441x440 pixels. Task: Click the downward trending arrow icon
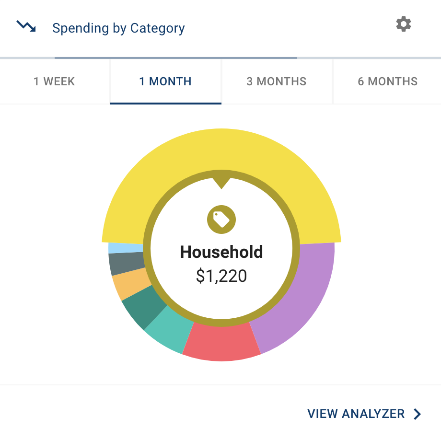[x=26, y=26]
